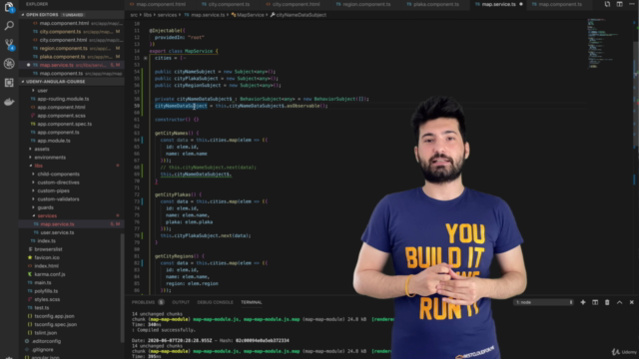
Task: Open favicon.ico in explorer
Action: pos(47,257)
